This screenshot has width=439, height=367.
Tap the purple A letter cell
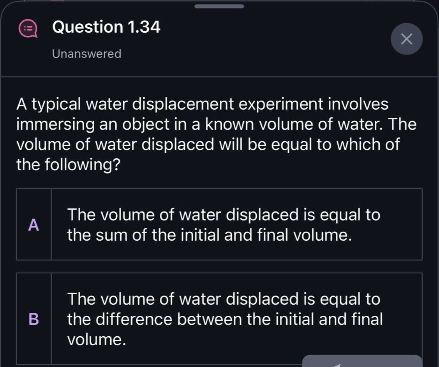[x=34, y=225]
